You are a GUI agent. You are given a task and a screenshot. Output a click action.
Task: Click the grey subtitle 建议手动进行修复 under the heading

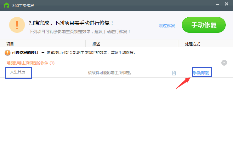click(x=80, y=32)
